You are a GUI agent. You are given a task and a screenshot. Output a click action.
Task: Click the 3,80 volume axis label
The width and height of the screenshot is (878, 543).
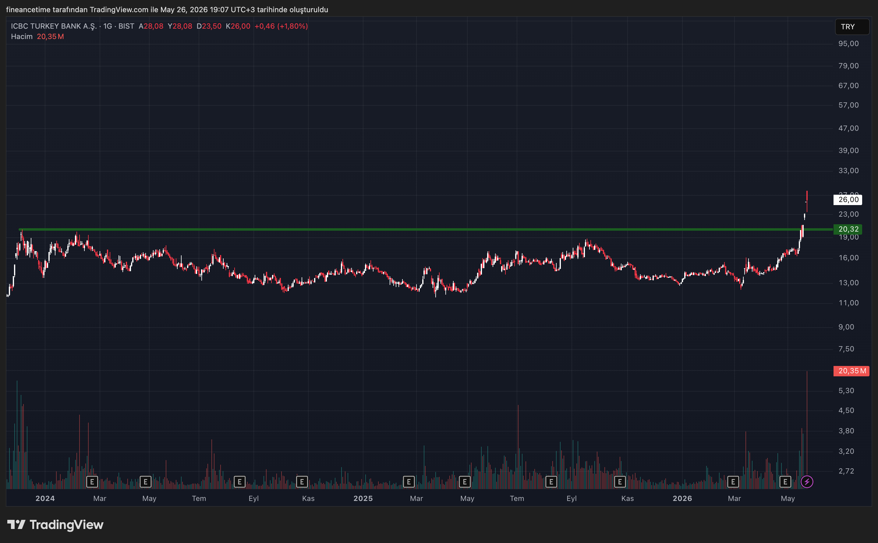point(846,431)
